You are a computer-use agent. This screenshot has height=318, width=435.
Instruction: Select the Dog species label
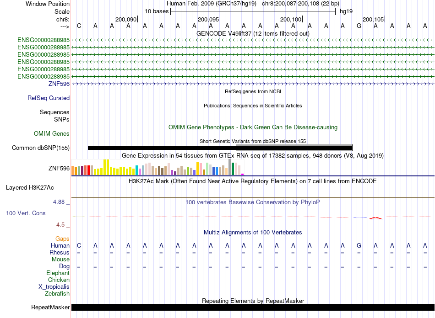pyautogui.click(x=64, y=266)
